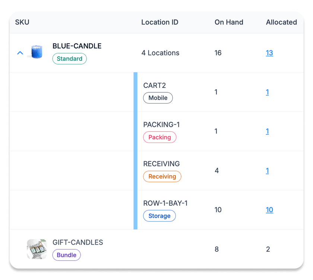The height and width of the screenshot is (280, 313).
Task: Select the Mobile location type badge
Action: pyautogui.click(x=158, y=98)
